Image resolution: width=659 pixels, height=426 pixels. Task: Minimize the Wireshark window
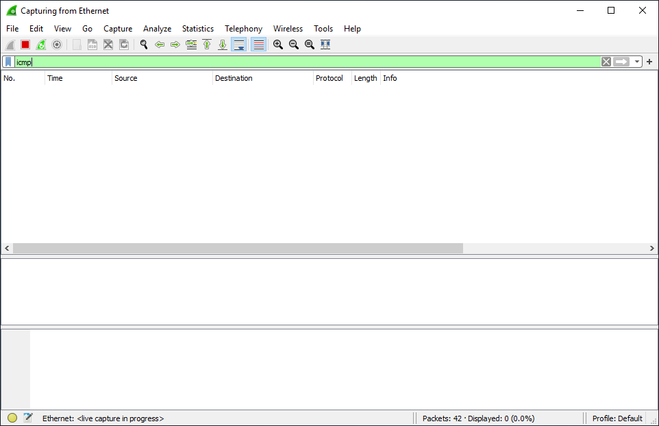pyautogui.click(x=580, y=10)
